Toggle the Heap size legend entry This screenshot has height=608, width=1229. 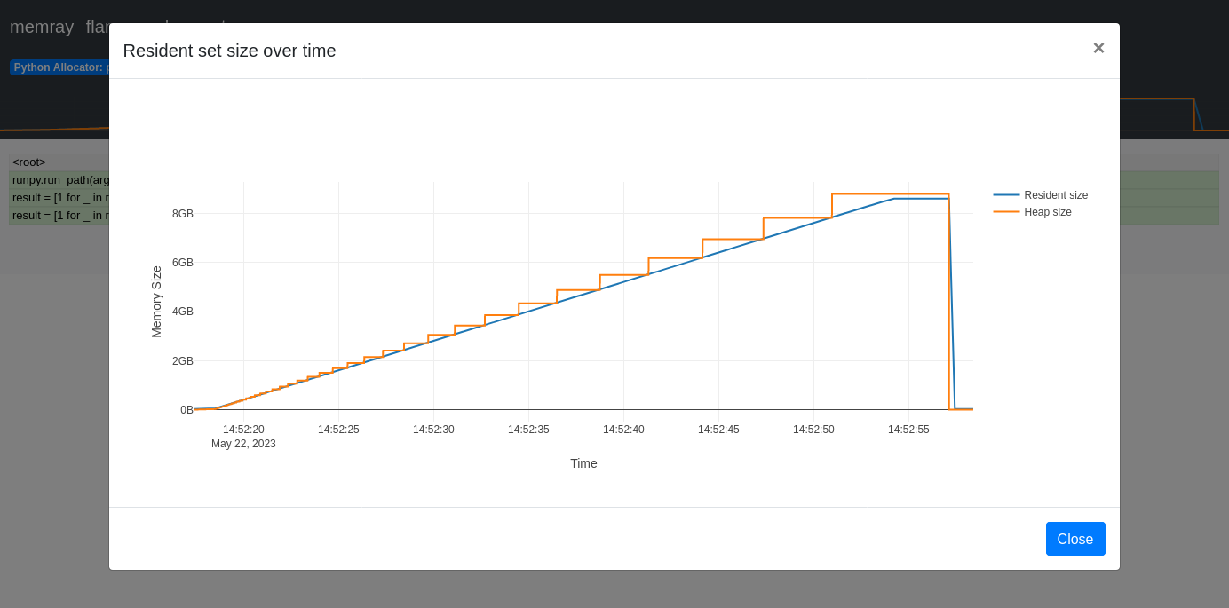[x=1047, y=212]
